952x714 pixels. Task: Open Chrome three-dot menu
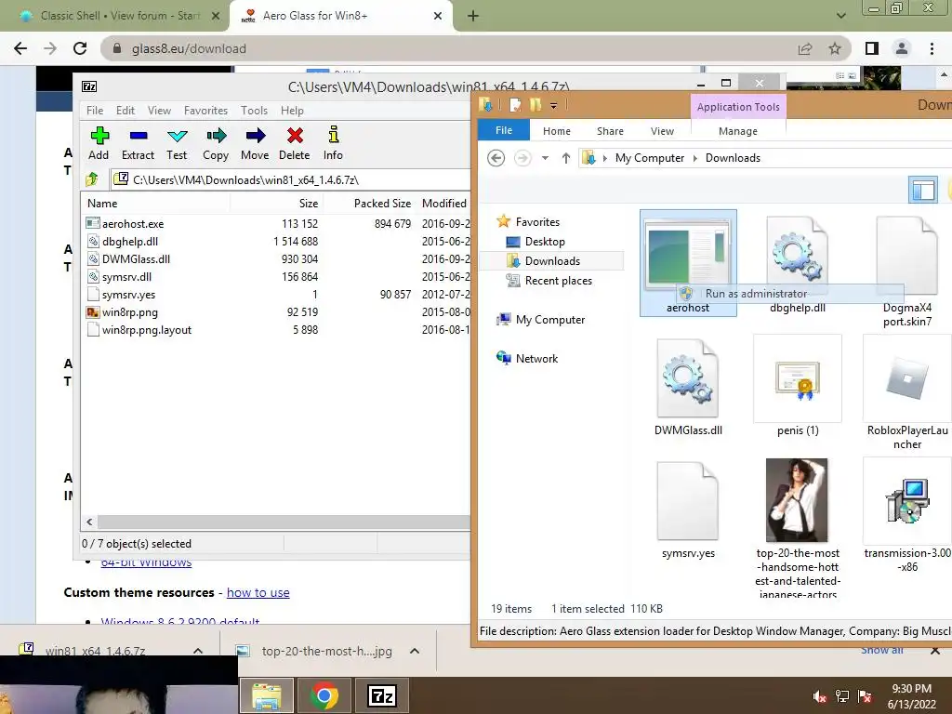pyautogui.click(x=932, y=48)
